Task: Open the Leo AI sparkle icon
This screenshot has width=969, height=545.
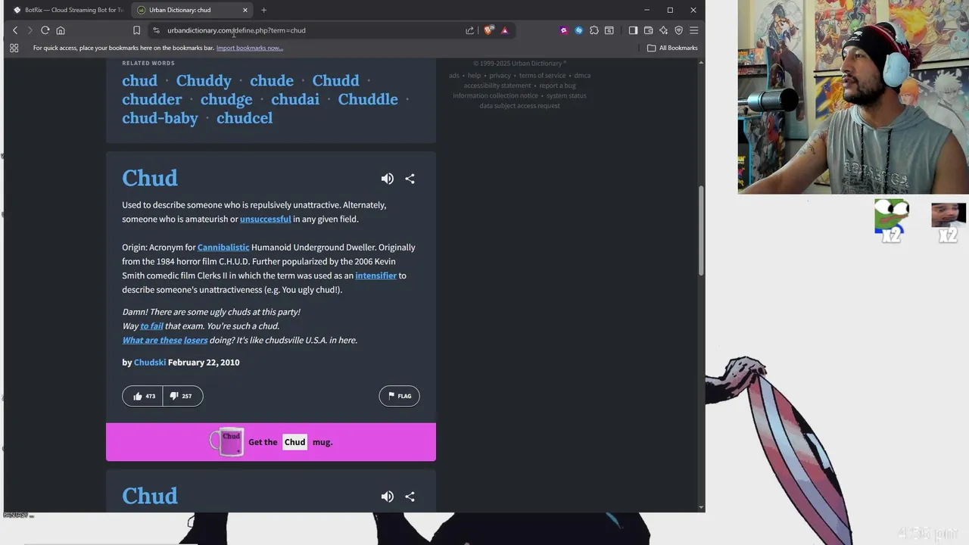Action: [x=663, y=30]
